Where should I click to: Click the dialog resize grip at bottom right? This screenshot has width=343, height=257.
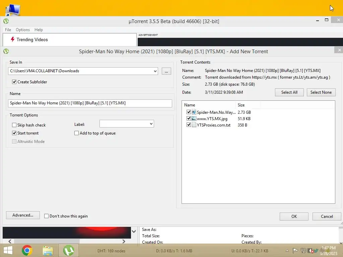[x=341, y=223]
